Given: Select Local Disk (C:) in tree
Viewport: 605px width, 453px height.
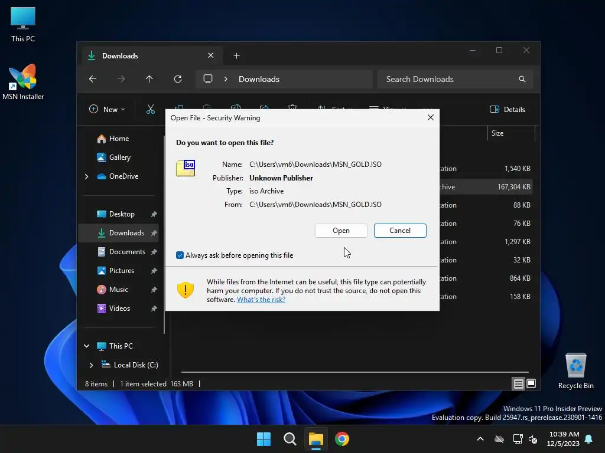Looking at the screenshot, I should [129, 365].
